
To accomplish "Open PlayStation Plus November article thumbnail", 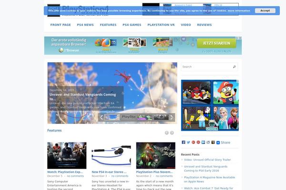I will coord(156,155).
